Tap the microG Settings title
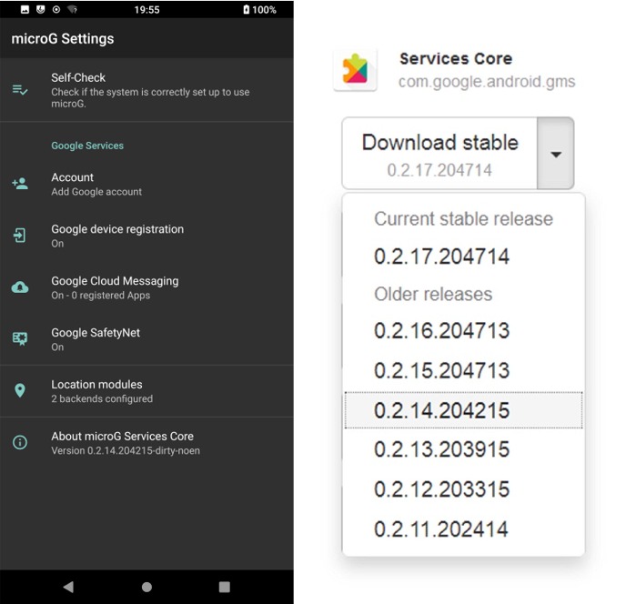The height and width of the screenshot is (604, 626). click(x=63, y=39)
